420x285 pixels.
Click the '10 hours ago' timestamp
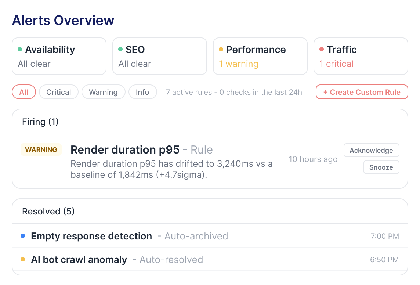[313, 159]
